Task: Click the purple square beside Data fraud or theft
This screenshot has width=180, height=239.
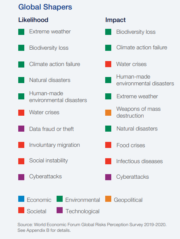Action: [x=21, y=129]
